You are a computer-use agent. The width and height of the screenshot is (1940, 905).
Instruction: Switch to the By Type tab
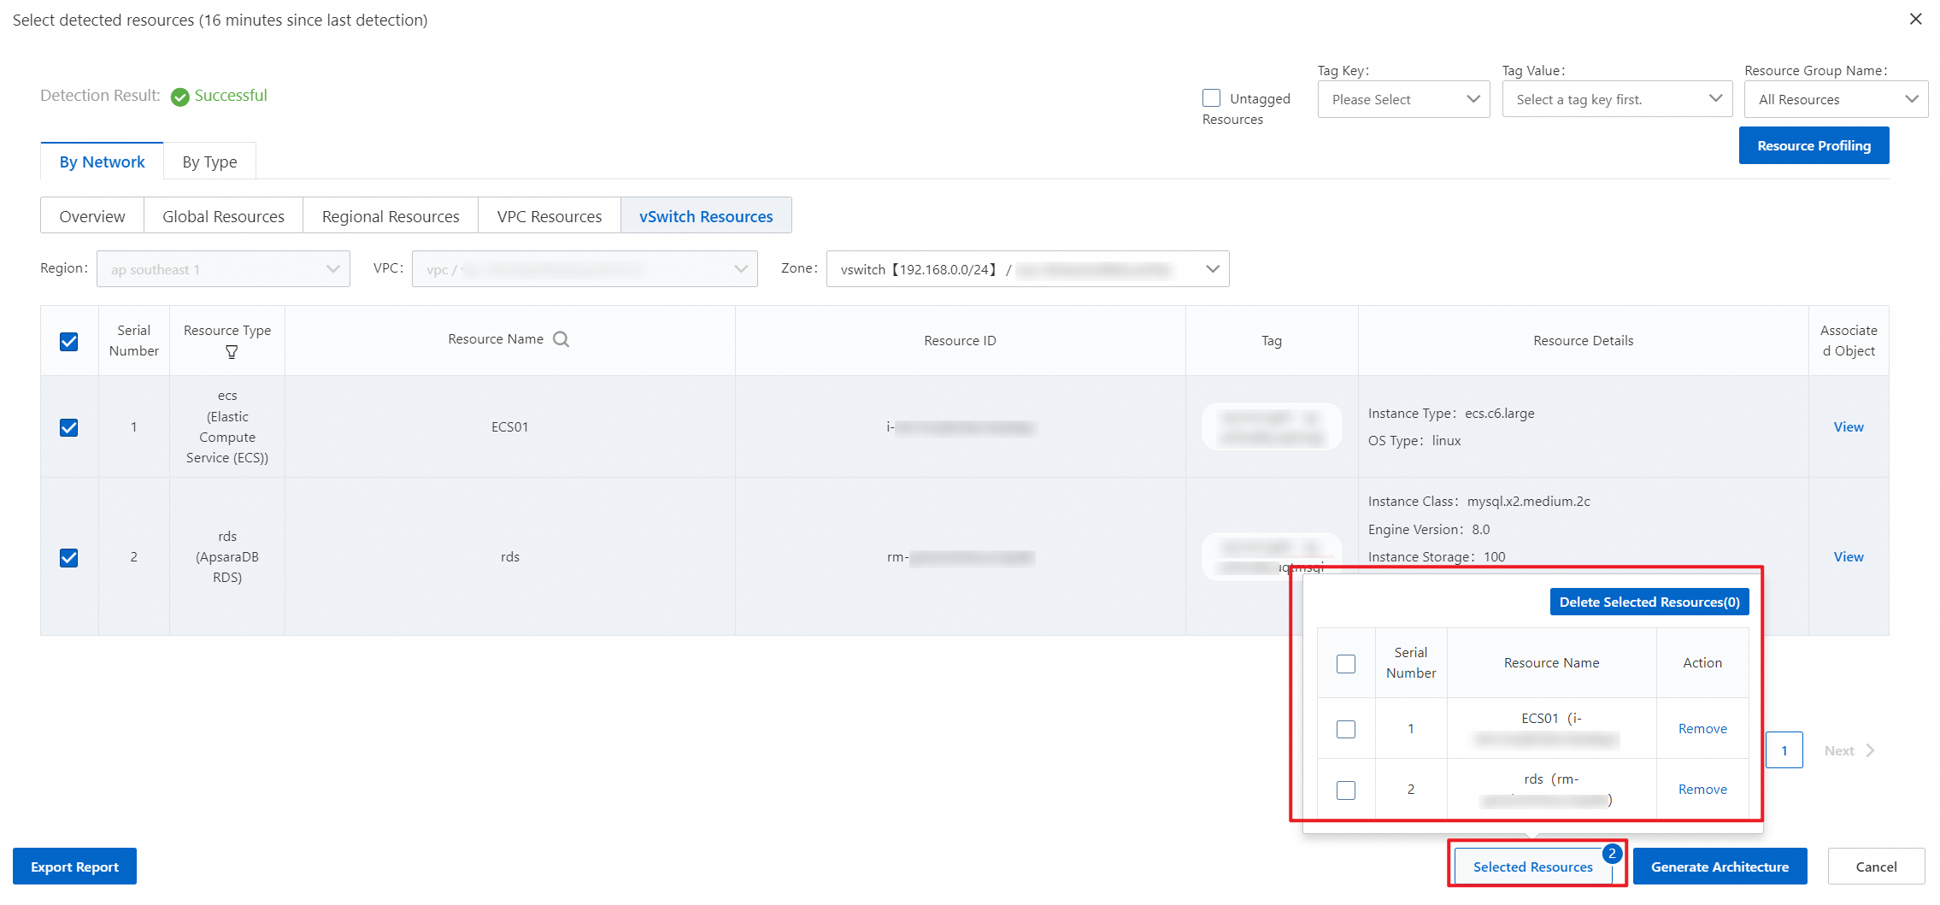(x=209, y=162)
